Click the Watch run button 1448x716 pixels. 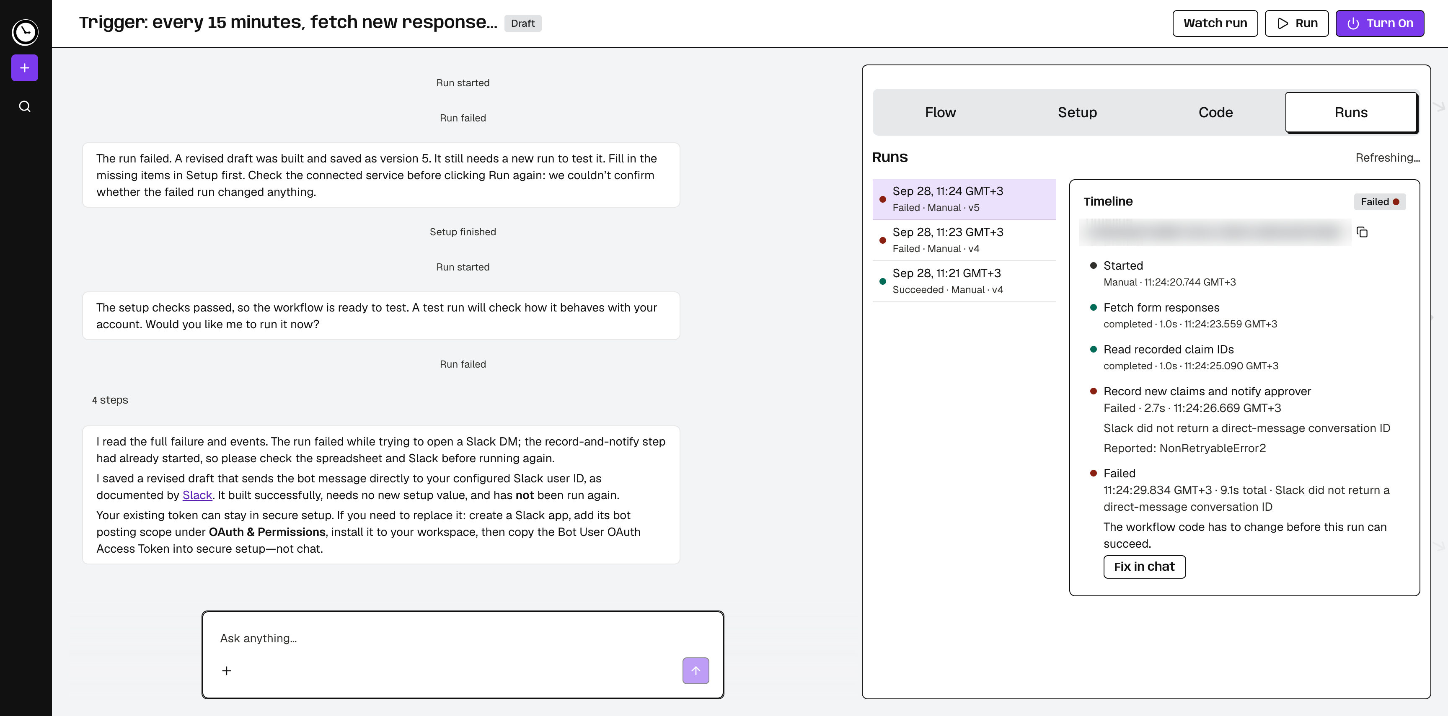coord(1215,23)
